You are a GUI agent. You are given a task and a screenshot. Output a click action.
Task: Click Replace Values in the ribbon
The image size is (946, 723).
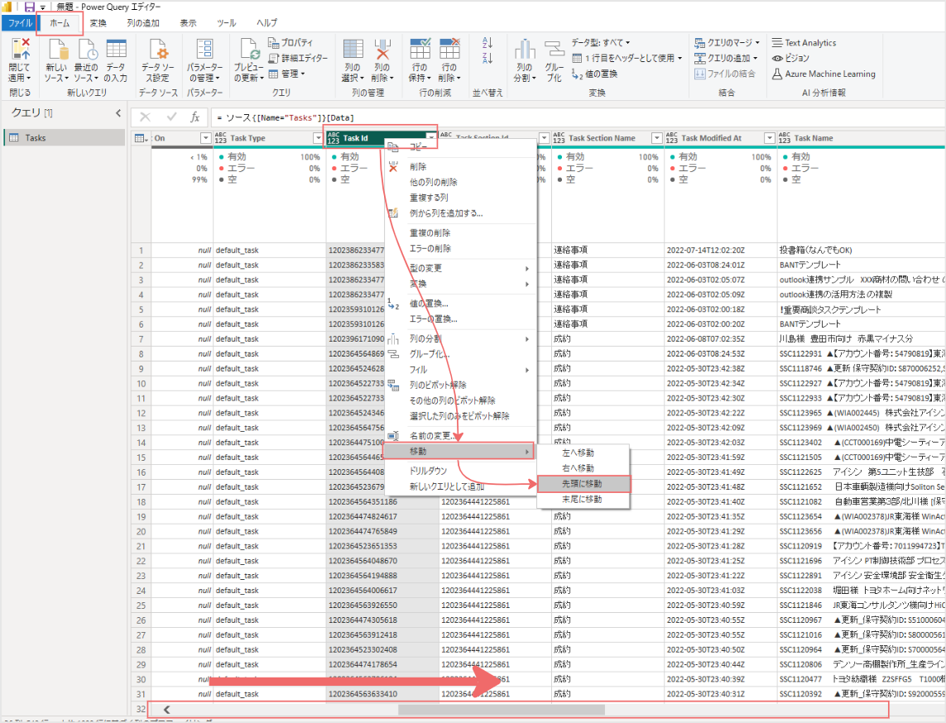594,74
